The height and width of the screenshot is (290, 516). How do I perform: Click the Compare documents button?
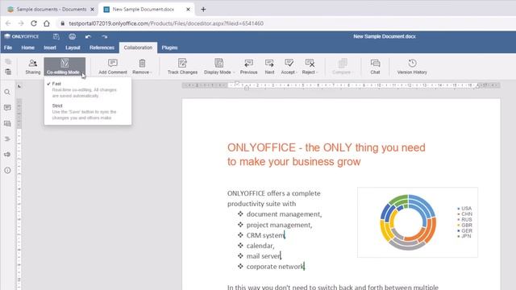point(342,66)
